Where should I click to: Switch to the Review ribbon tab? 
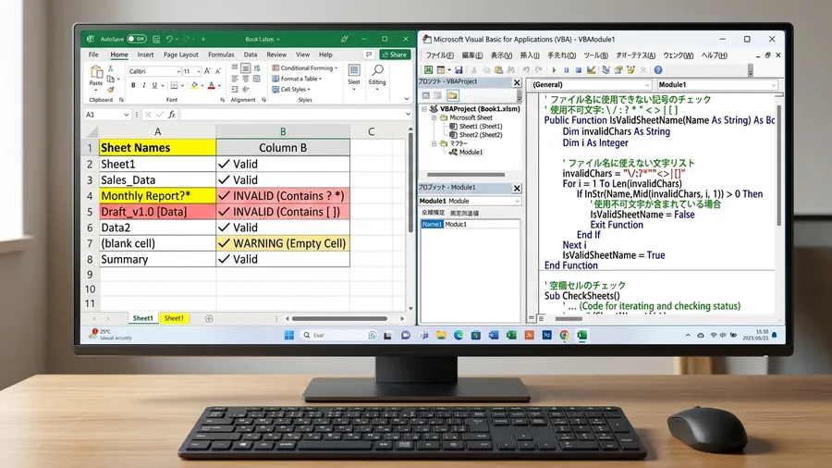[x=276, y=55]
